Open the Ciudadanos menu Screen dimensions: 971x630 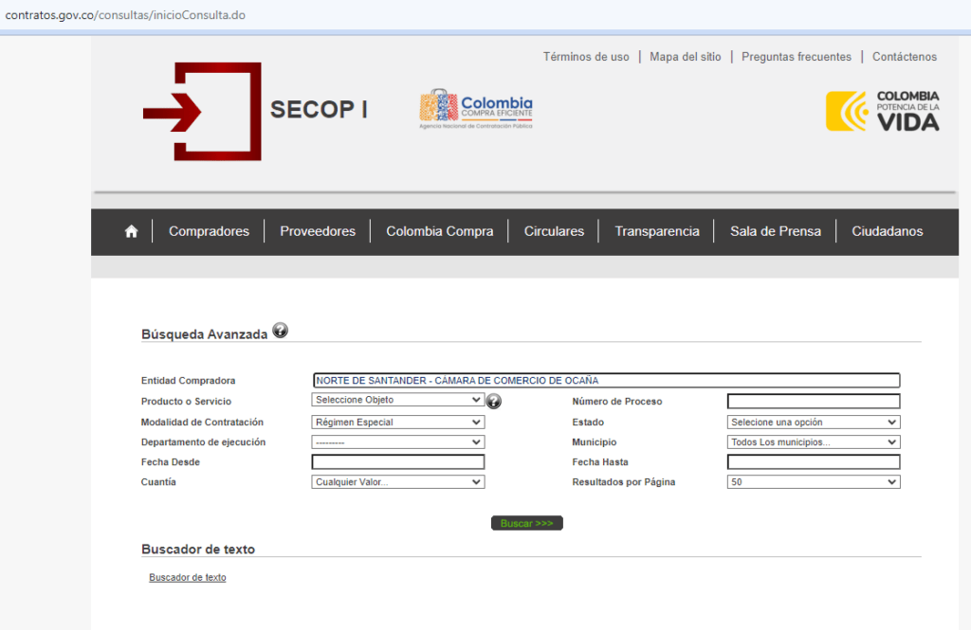pos(887,231)
